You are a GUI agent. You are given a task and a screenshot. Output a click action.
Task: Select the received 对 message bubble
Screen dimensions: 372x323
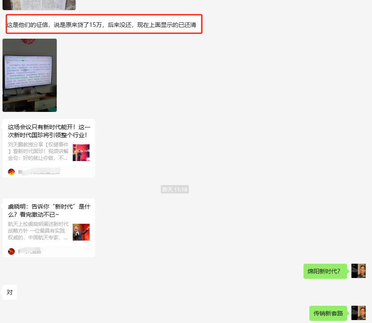pos(10,292)
